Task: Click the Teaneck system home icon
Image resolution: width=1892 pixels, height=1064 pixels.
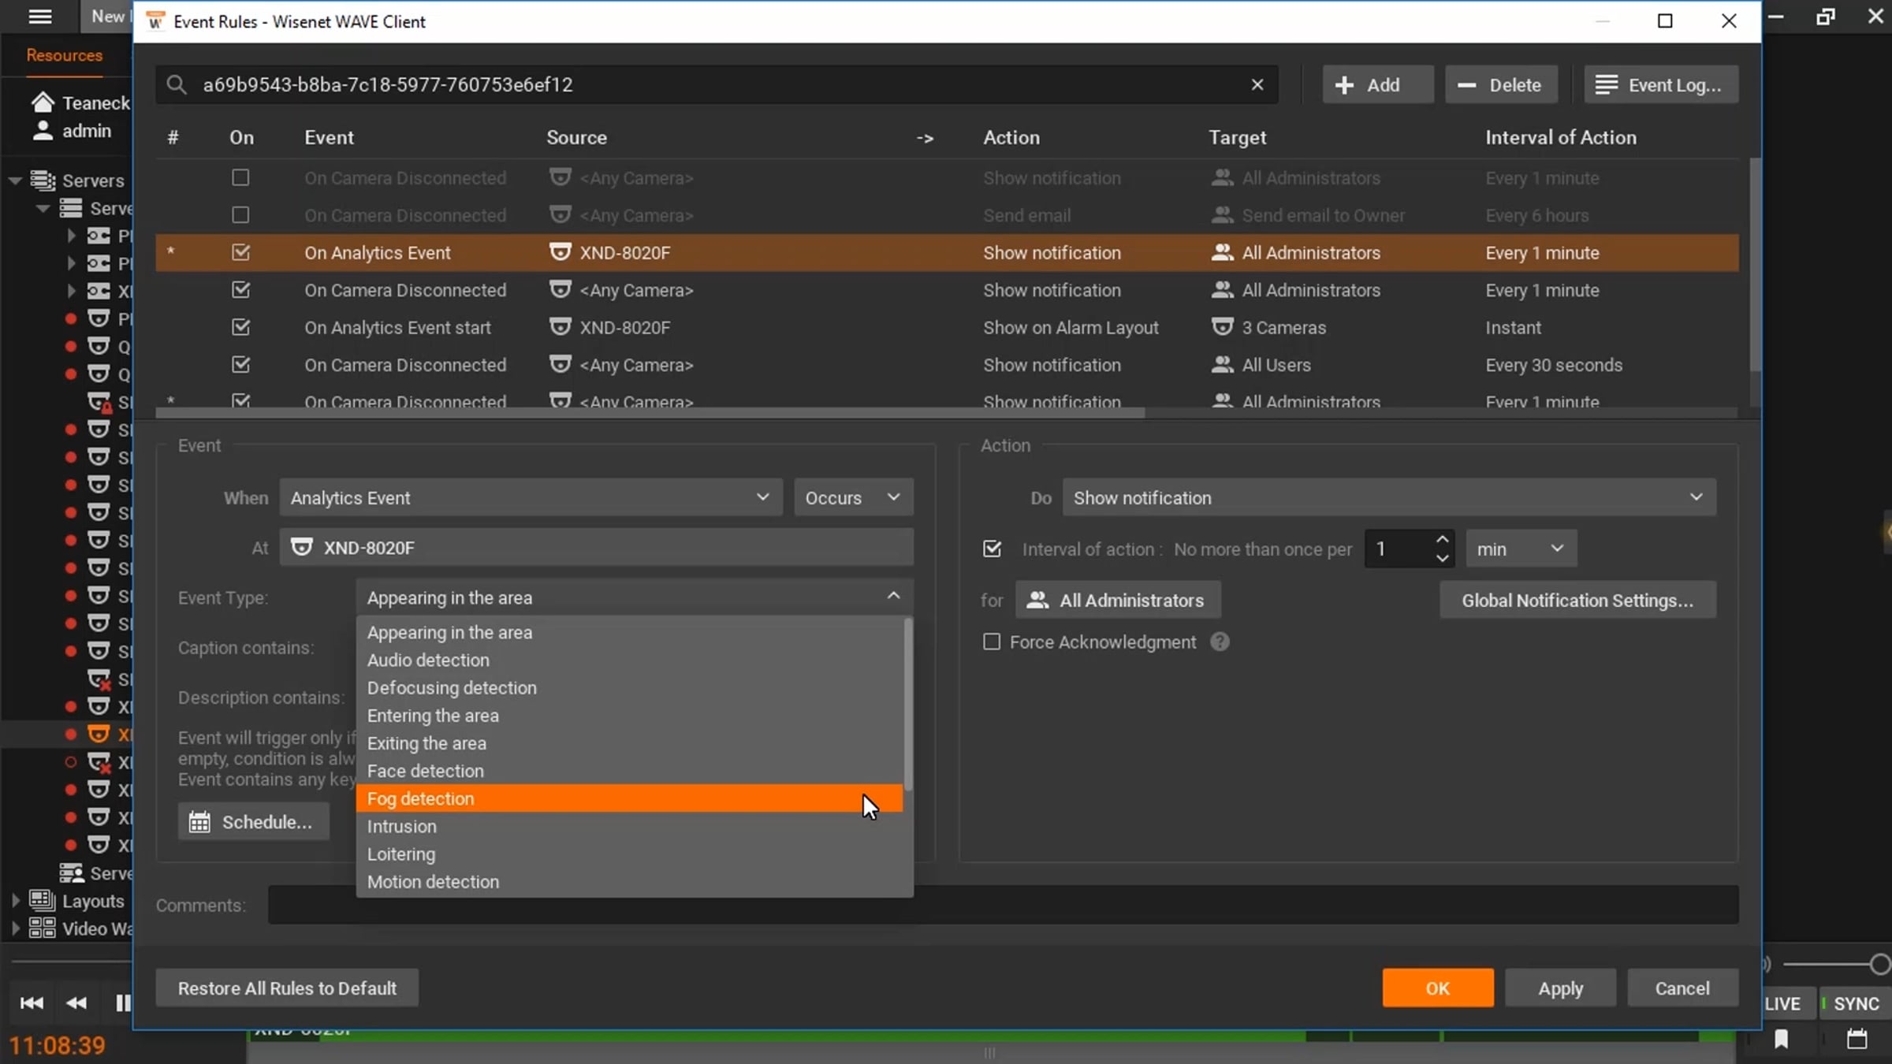Action: tap(43, 102)
